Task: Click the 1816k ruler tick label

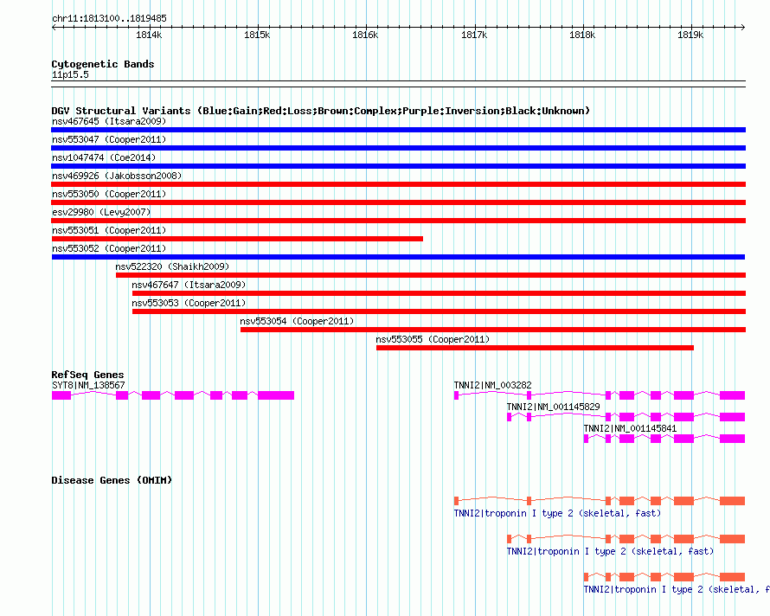Action: pyautogui.click(x=365, y=35)
